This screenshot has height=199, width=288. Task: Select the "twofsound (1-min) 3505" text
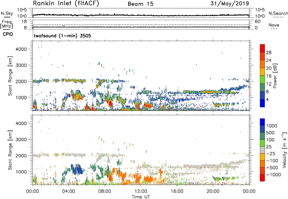(62, 36)
